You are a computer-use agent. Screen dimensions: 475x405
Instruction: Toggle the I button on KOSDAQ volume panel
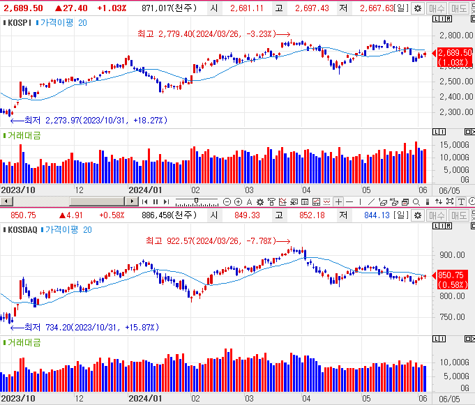click(442, 339)
